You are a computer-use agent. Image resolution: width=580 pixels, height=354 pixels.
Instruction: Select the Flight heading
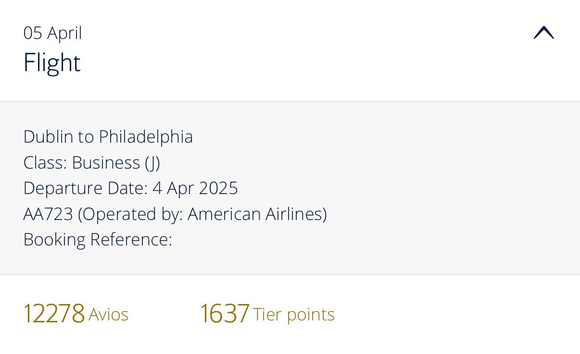(x=52, y=63)
